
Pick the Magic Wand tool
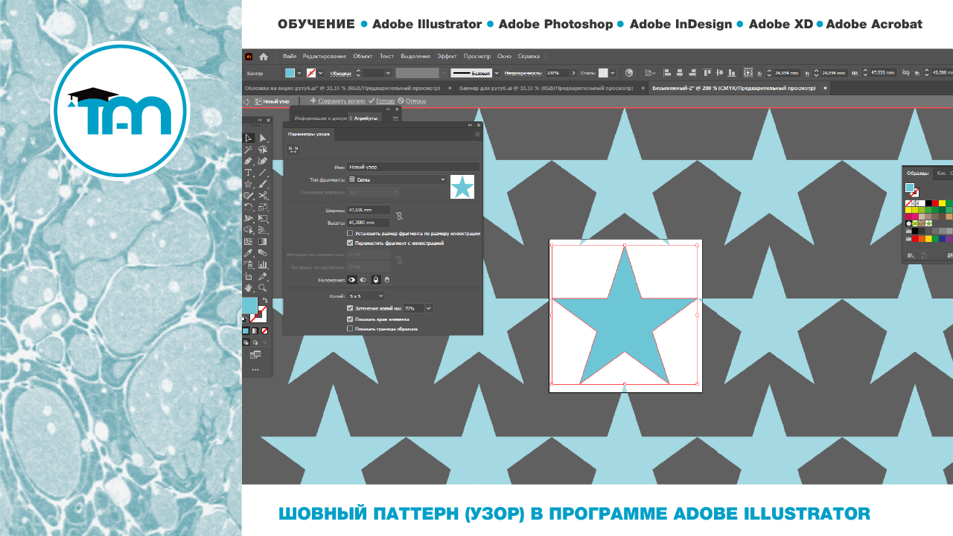pos(249,150)
